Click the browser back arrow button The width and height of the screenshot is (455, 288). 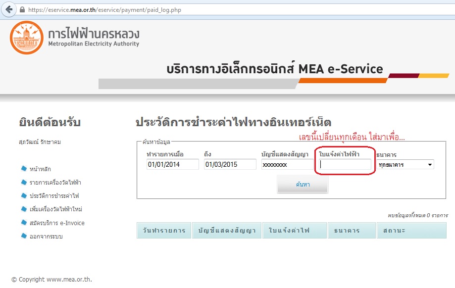(9, 9)
